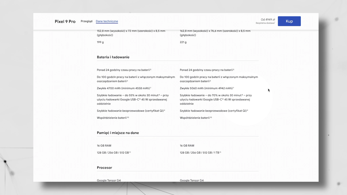Click left 'Do 100 godzin pracy na baterii' text
Image resolution: width=347 pixels, height=195 pixels.
click(x=136, y=79)
